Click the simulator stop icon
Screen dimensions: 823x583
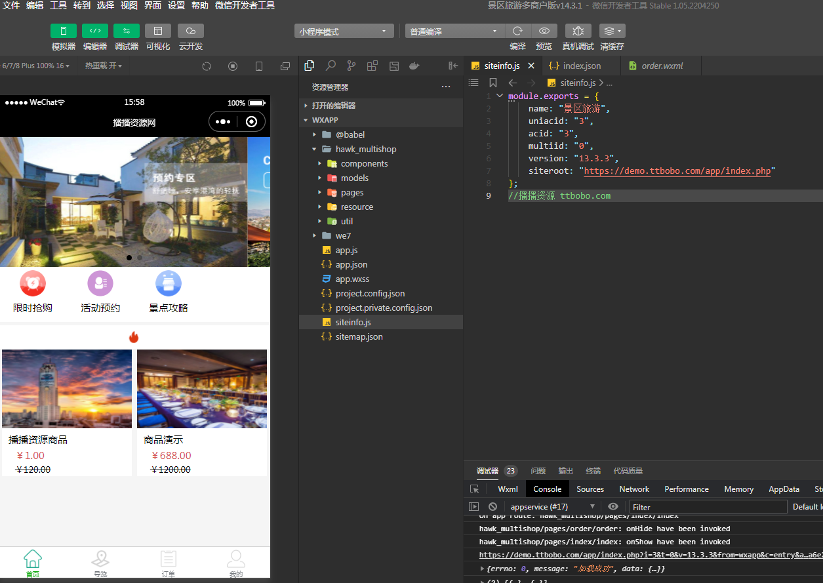click(x=233, y=66)
